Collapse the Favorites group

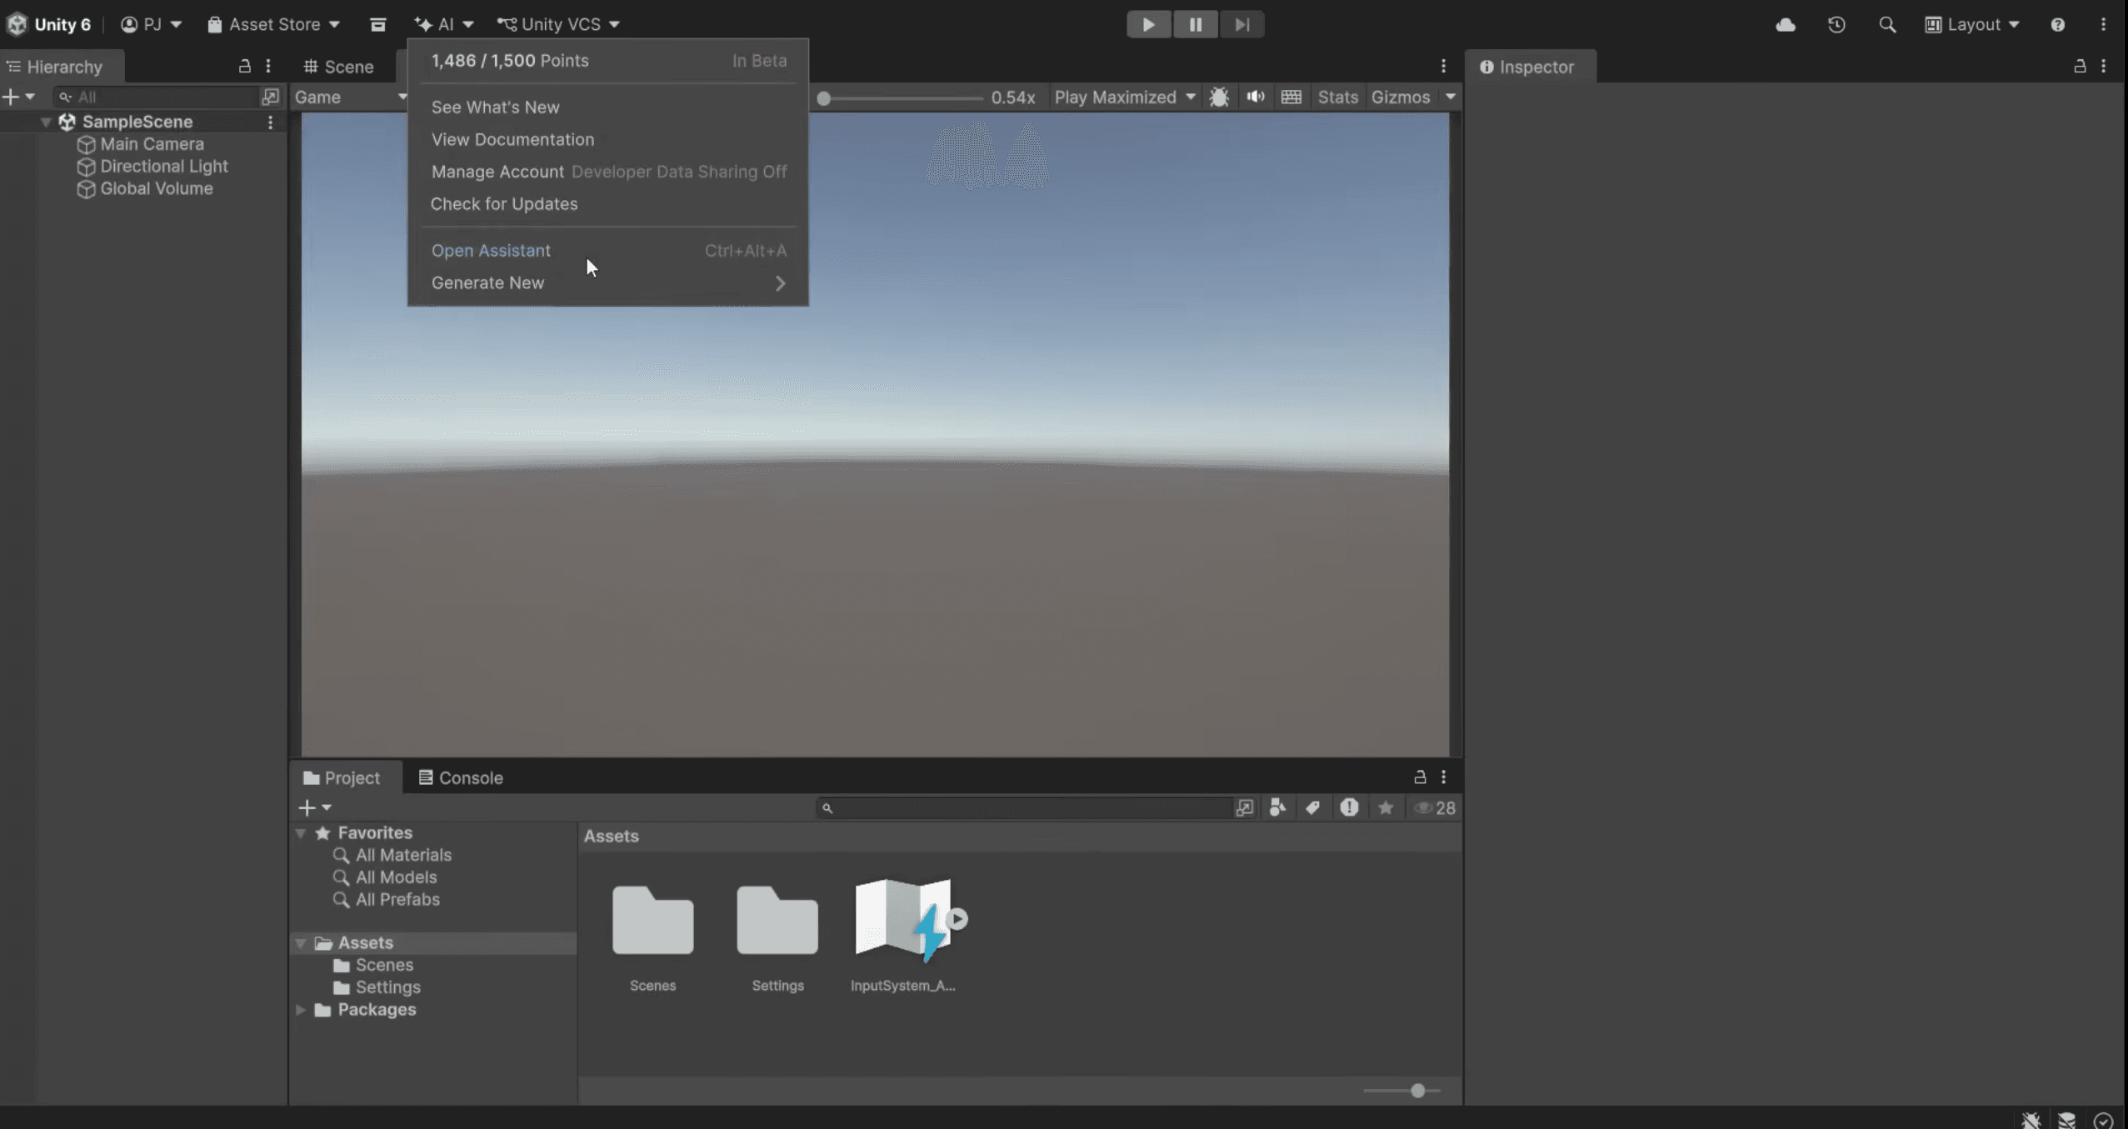coord(301,832)
